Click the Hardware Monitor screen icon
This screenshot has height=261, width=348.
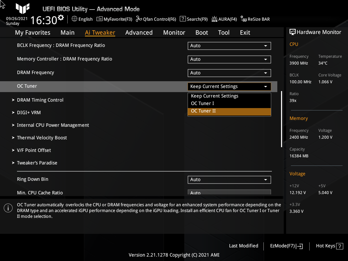[x=293, y=32]
